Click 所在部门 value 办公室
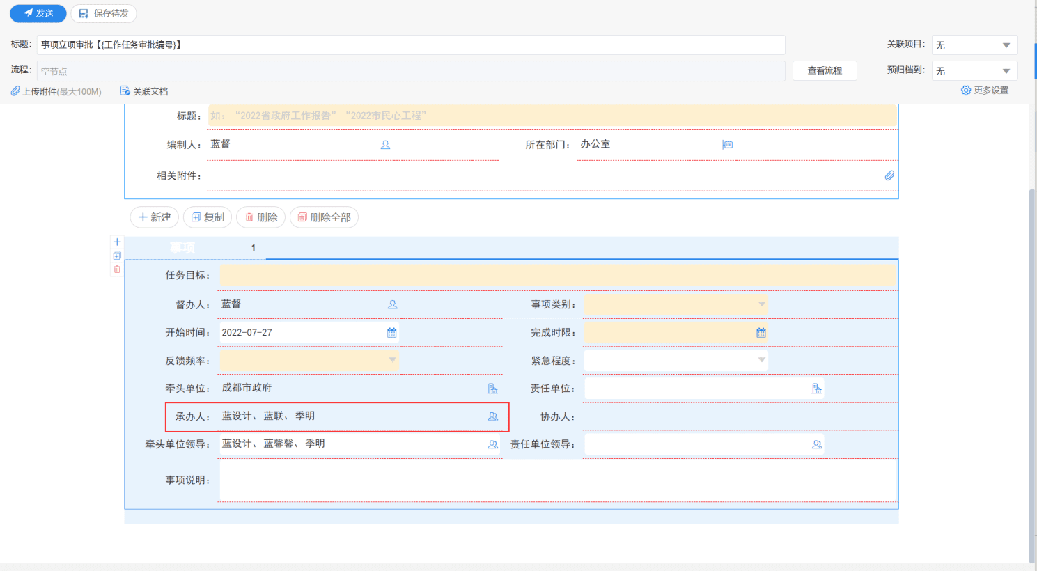Image resolution: width=1037 pixels, height=571 pixels. [595, 144]
